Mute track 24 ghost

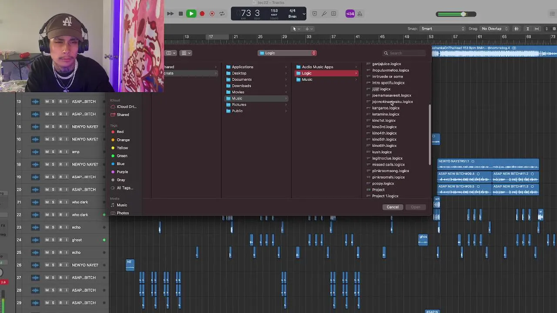click(47, 240)
